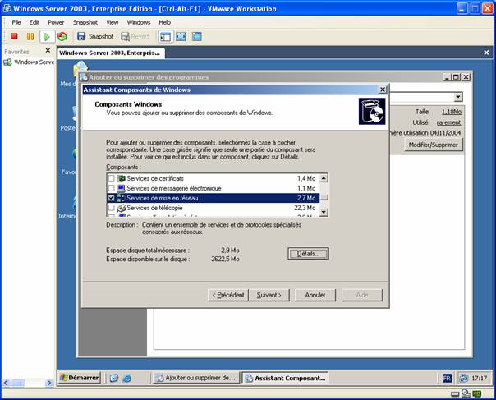Close the virtual machine tab

[x=486, y=53]
